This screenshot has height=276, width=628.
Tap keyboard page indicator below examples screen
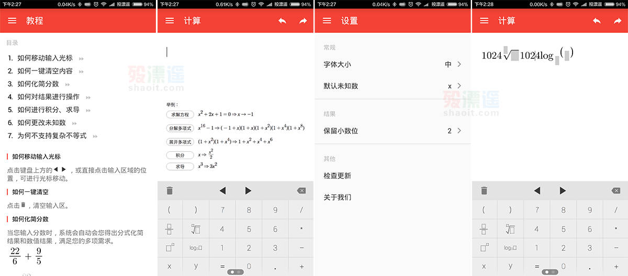235,272
